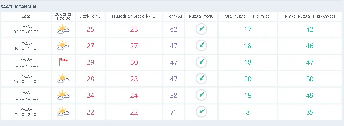Screen dimensions: 344x126
Task: Select the Hissedilen Sıcaklık (°C) column header
Action: pos(134,16)
